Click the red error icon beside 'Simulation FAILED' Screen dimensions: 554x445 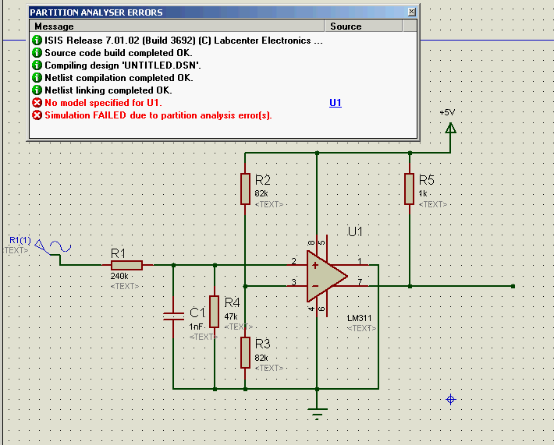click(x=37, y=115)
